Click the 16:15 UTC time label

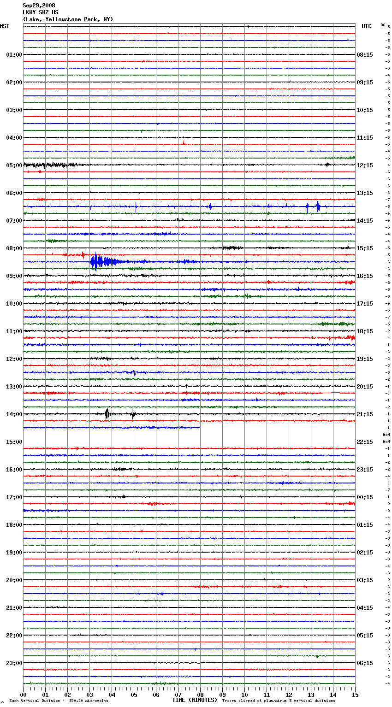pos(365,276)
